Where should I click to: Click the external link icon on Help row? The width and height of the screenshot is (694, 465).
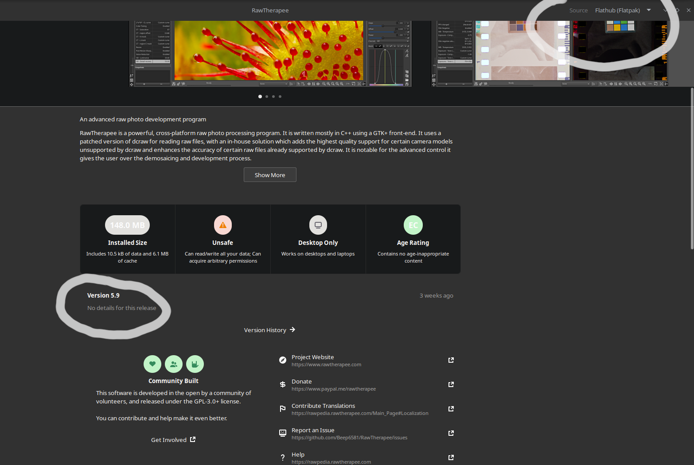click(x=451, y=457)
